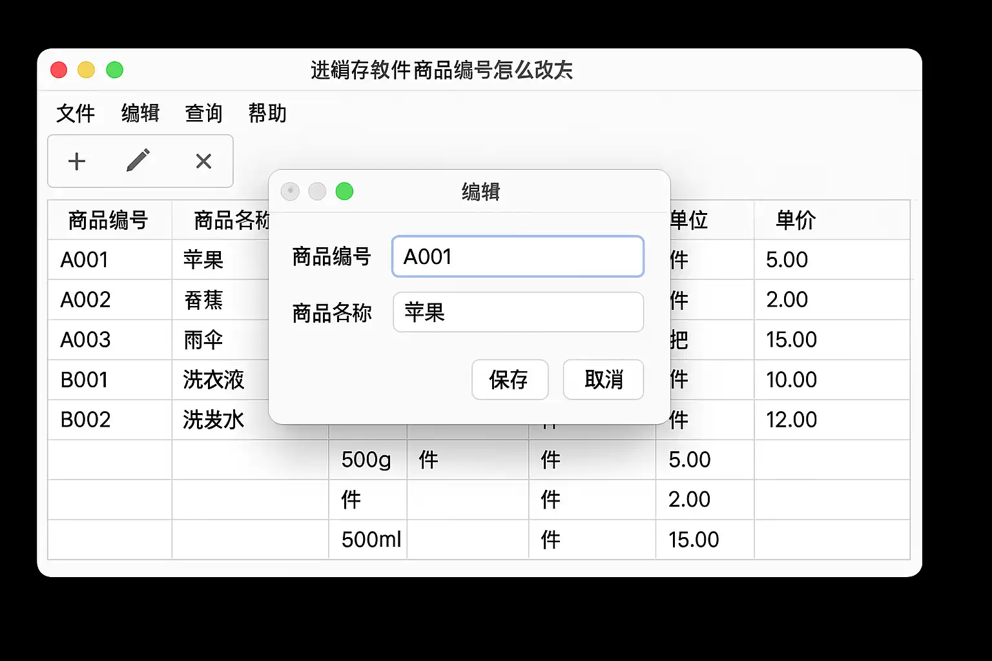
Task: Maximize main window with green button
Action: click(114, 70)
